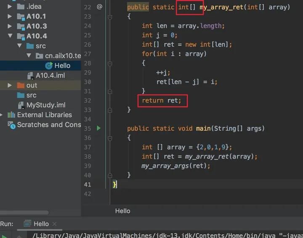Image resolution: width=303 pixels, height=238 pixels.
Task: Expand the .idea folder
Action: click(x=10, y=7)
